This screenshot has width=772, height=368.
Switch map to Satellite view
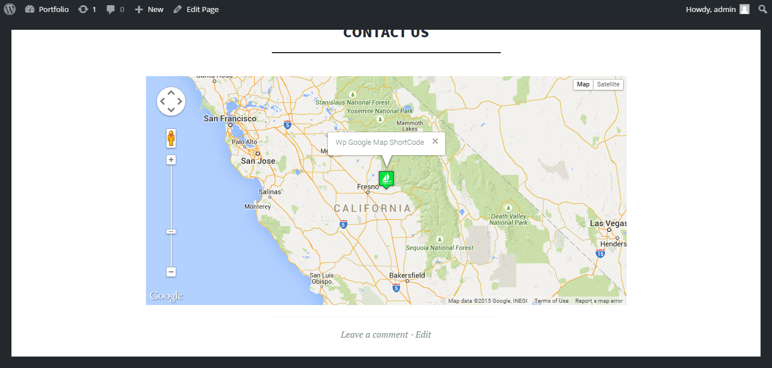pos(608,85)
